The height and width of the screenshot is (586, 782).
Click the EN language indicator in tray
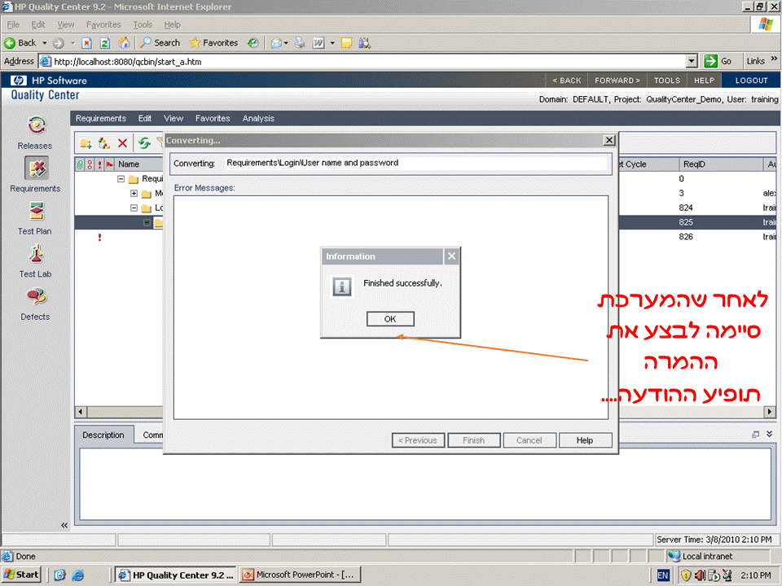[663, 575]
